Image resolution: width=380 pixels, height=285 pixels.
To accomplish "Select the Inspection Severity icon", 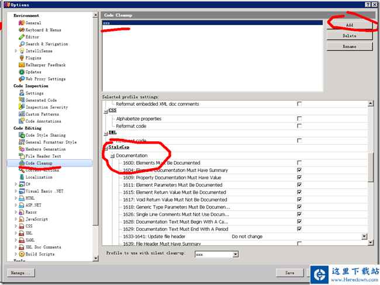I will tap(22, 107).
